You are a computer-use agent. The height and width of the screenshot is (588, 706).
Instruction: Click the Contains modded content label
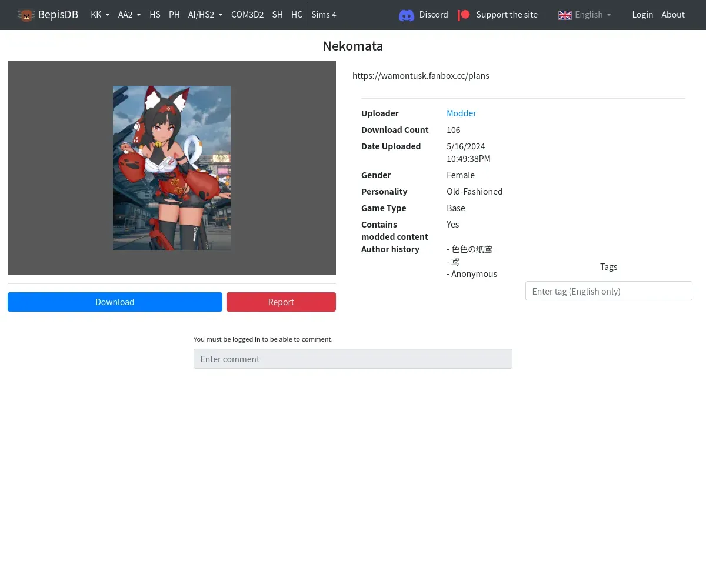[x=395, y=230]
